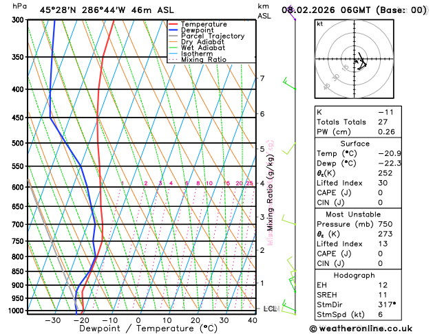The image size is (433, 334).
Task: Click the 'StmDir' value 317°
Action: pos(387,304)
